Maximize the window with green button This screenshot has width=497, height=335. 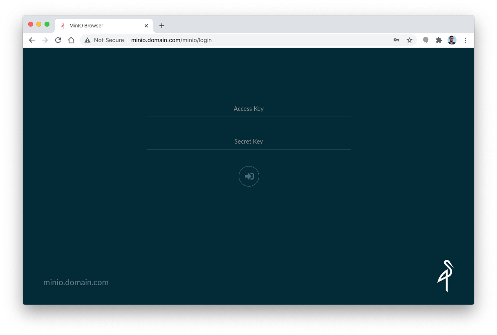coord(47,24)
